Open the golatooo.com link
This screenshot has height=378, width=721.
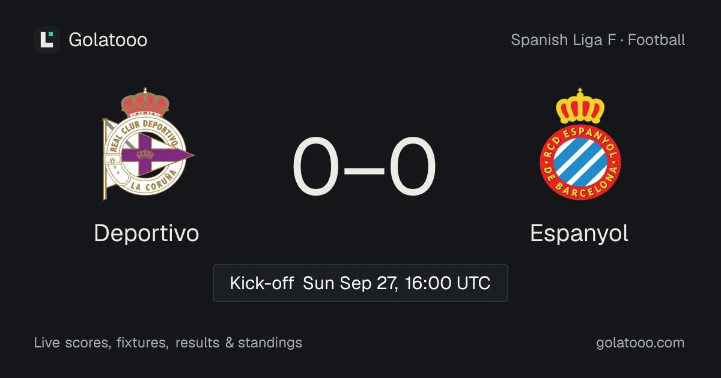(640, 343)
